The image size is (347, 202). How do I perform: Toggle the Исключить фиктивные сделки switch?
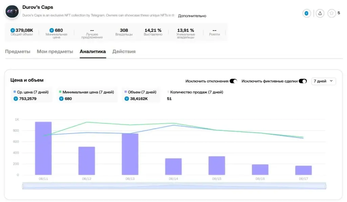coord(303,81)
